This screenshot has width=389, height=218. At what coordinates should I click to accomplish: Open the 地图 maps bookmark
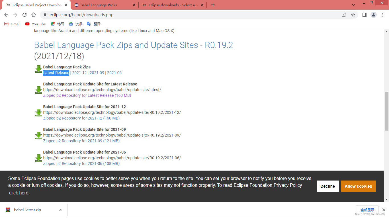(58, 24)
